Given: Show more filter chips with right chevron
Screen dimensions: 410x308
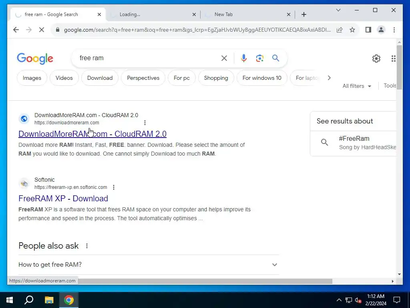Looking at the screenshot, I should [x=329, y=78].
